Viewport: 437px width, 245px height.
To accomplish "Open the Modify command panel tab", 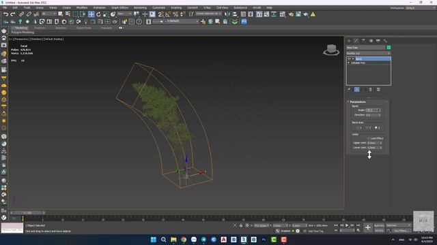I will 356,41.
